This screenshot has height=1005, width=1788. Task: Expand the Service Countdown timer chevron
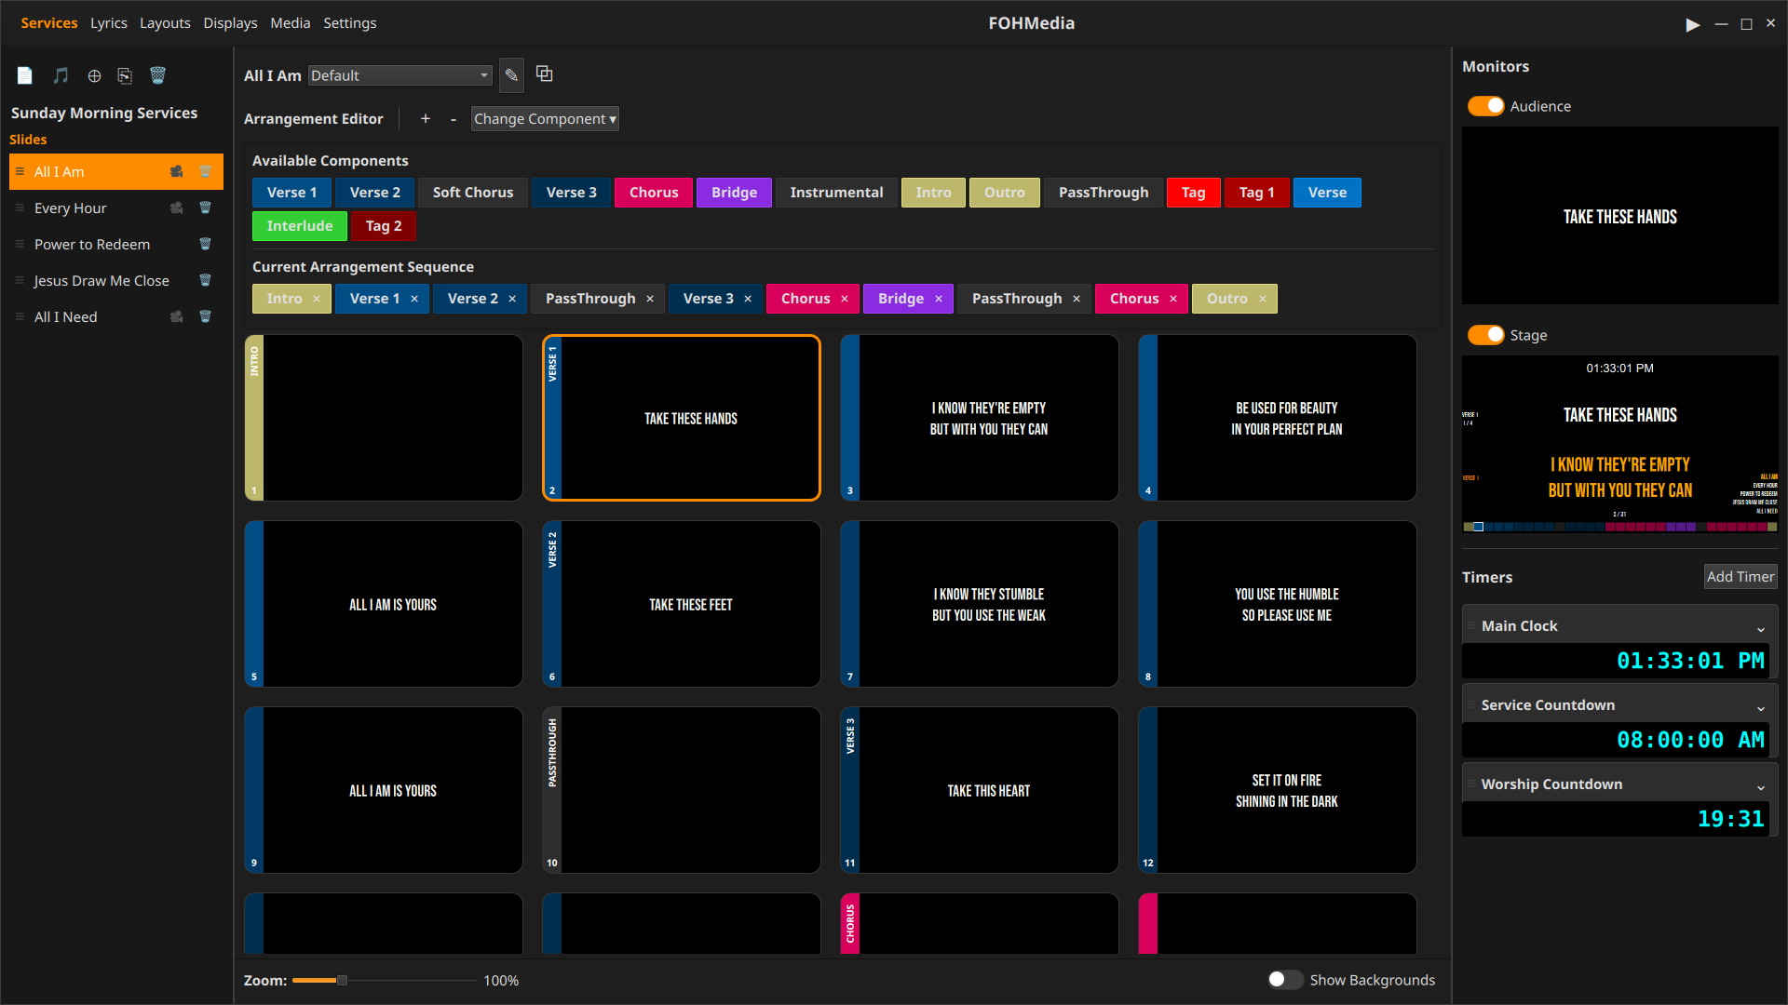1761,708
